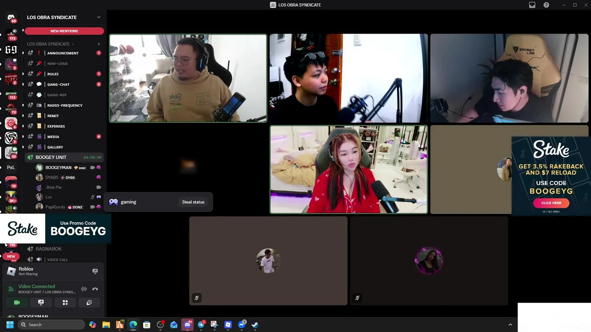This screenshot has width=591, height=332.
Task: Open Steam from the taskbar
Action: tap(254, 325)
